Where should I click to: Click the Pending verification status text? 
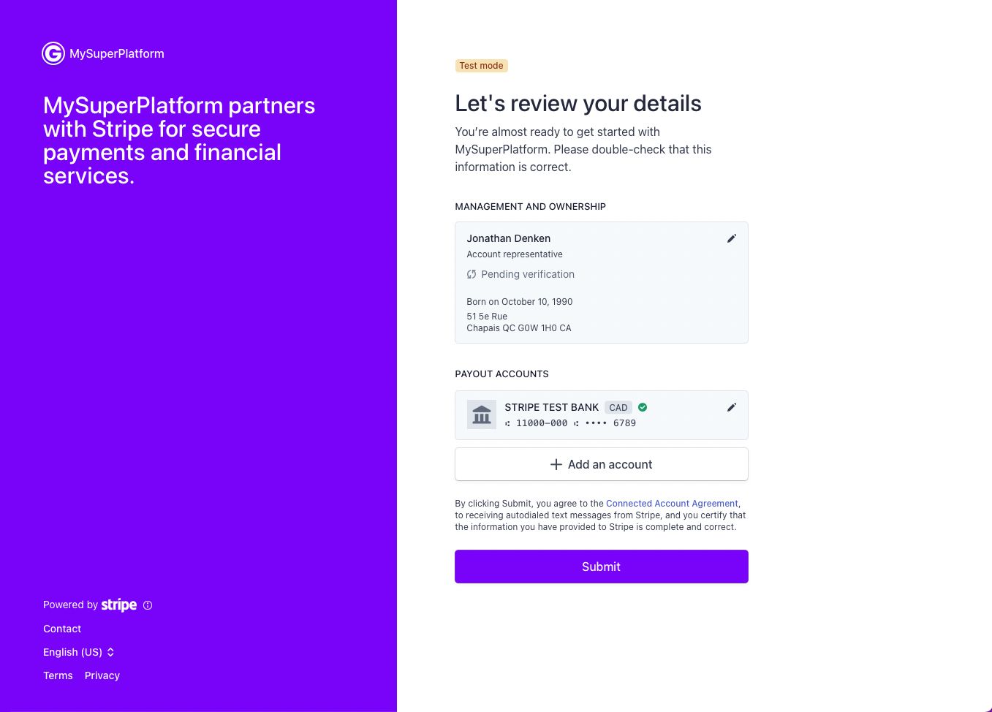528,275
